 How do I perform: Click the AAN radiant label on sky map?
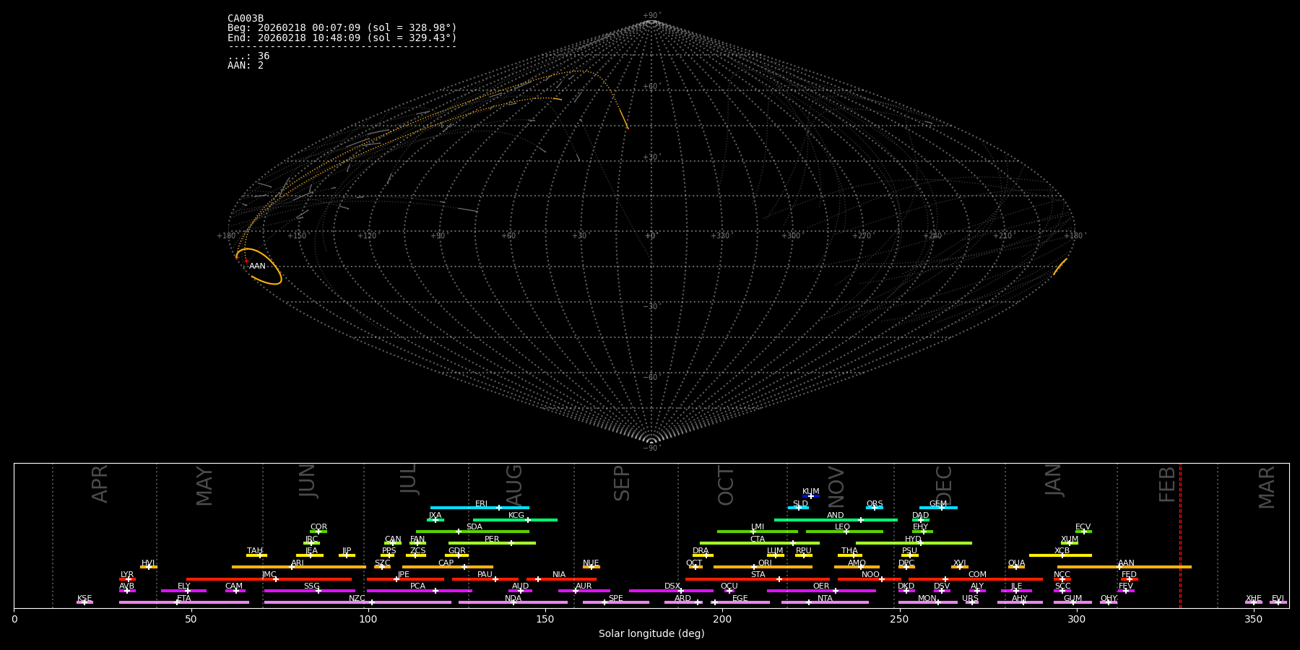pos(257,266)
